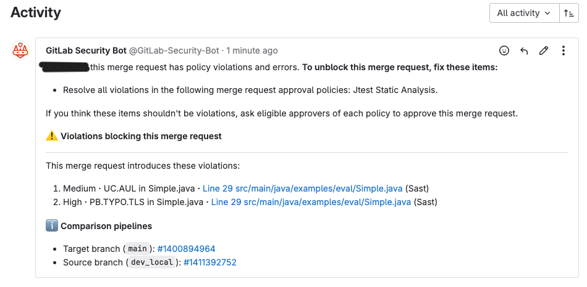Open the three-dot more actions menu
Image resolution: width=587 pixels, height=287 pixels.
click(x=564, y=51)
